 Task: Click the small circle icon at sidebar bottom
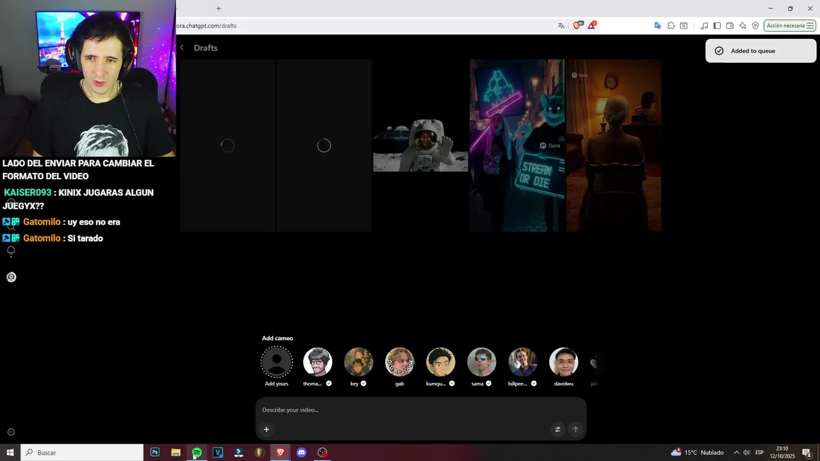point(11,432)
